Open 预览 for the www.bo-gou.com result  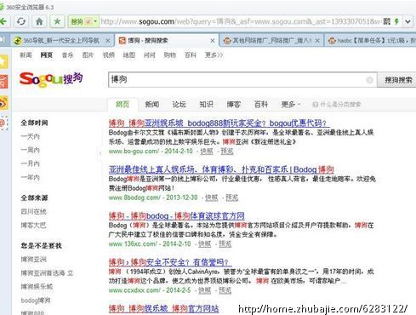pos(227,152)
